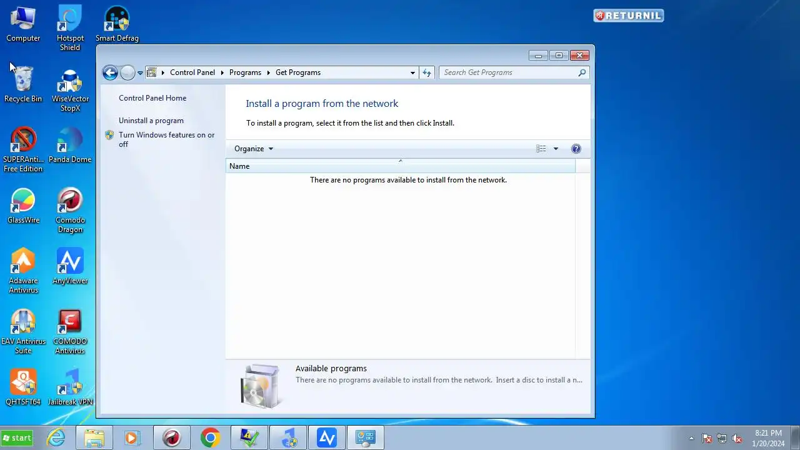Open volume tray icon

(x=737, y=439)
